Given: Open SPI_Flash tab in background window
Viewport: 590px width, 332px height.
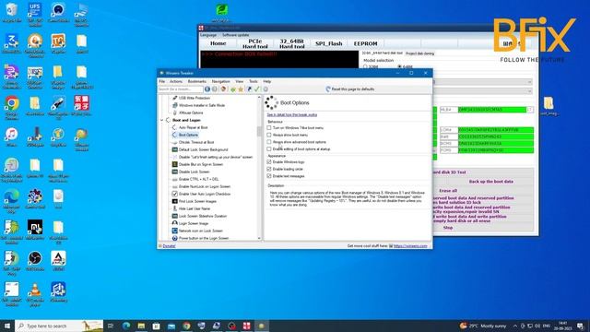Looking at the screenshot, I should 329,43.
